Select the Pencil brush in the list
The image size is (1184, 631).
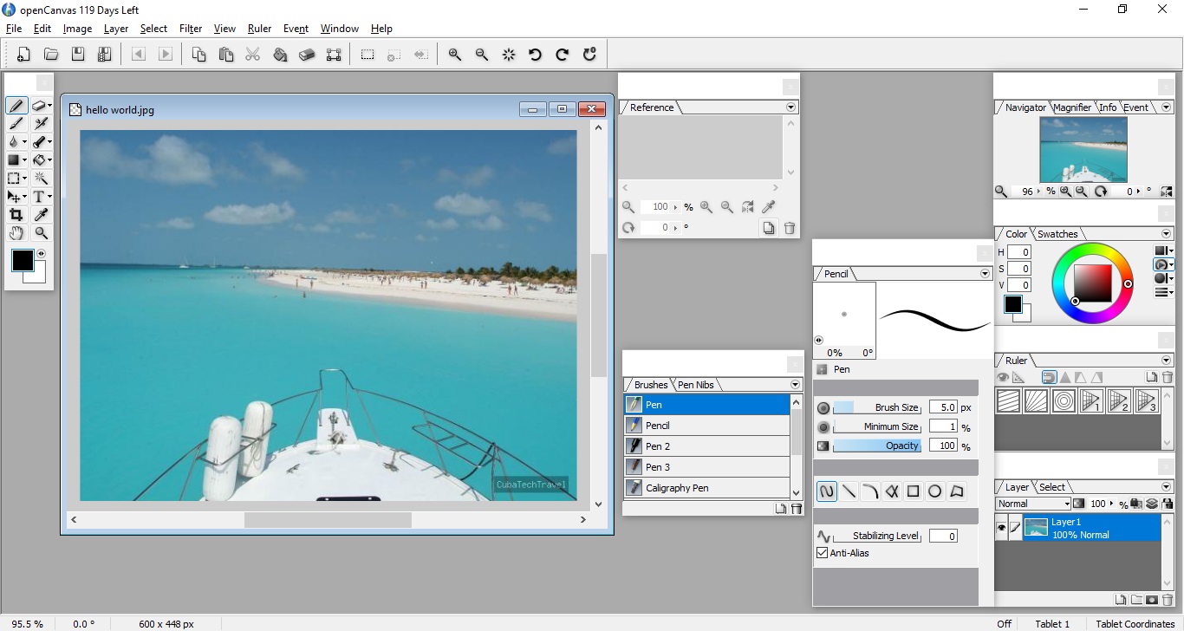point(707,426)
